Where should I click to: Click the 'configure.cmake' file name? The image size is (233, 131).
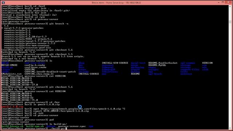[x=36, y=67]
